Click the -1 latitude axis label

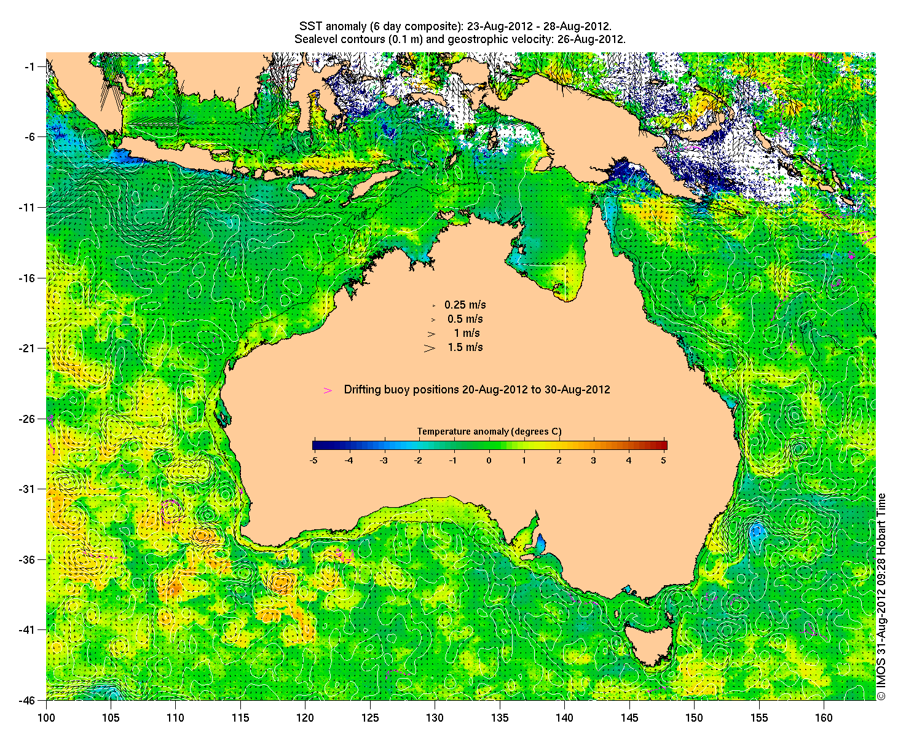pyautogui.click(x=30, y=66)
